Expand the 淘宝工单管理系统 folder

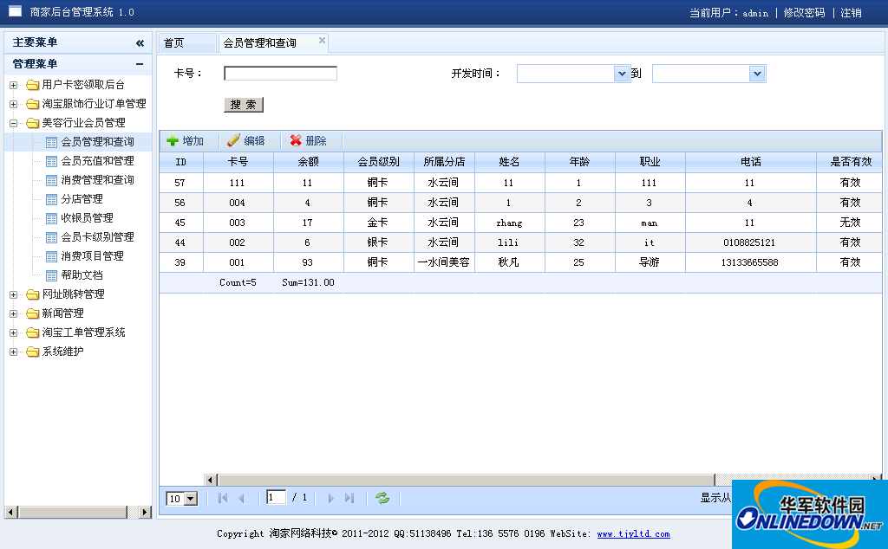click(x=14, y=333)
